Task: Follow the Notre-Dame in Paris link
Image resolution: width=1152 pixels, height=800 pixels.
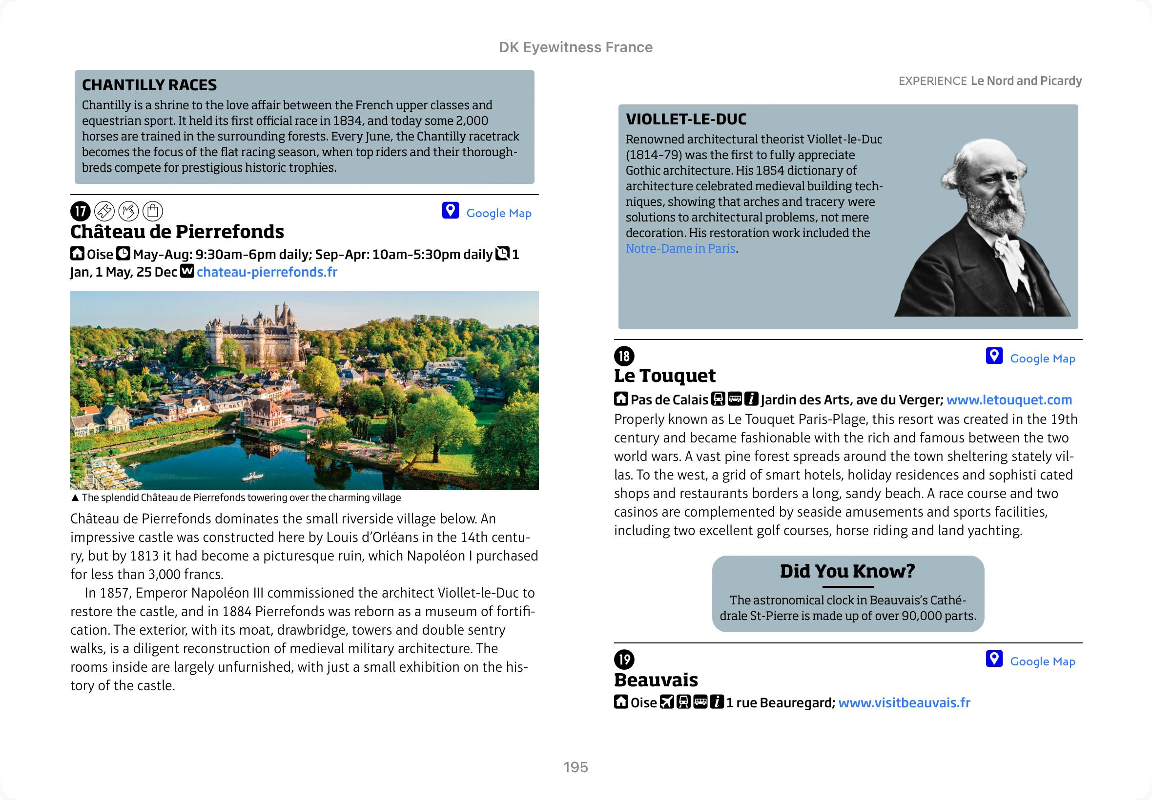Action: pos(680,249)
